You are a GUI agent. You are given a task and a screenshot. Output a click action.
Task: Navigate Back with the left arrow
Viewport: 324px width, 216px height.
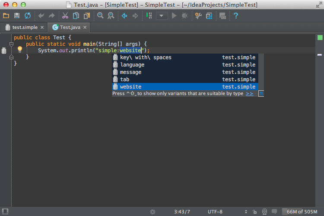[x=124, y=16]
